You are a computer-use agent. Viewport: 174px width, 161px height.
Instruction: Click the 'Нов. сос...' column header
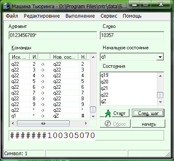click(x=64, y=57)
